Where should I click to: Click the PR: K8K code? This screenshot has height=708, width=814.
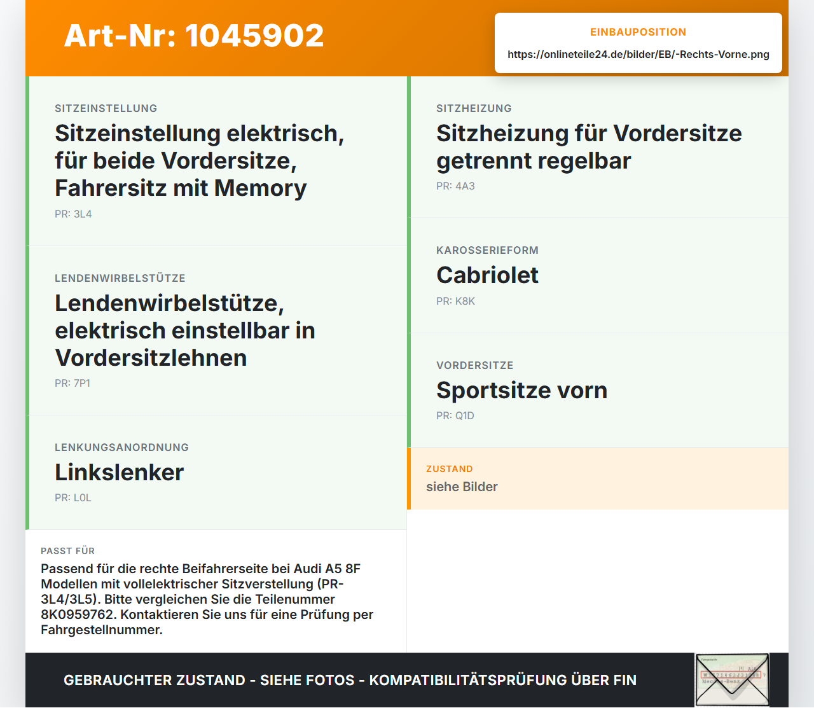(x=455, y=301)
